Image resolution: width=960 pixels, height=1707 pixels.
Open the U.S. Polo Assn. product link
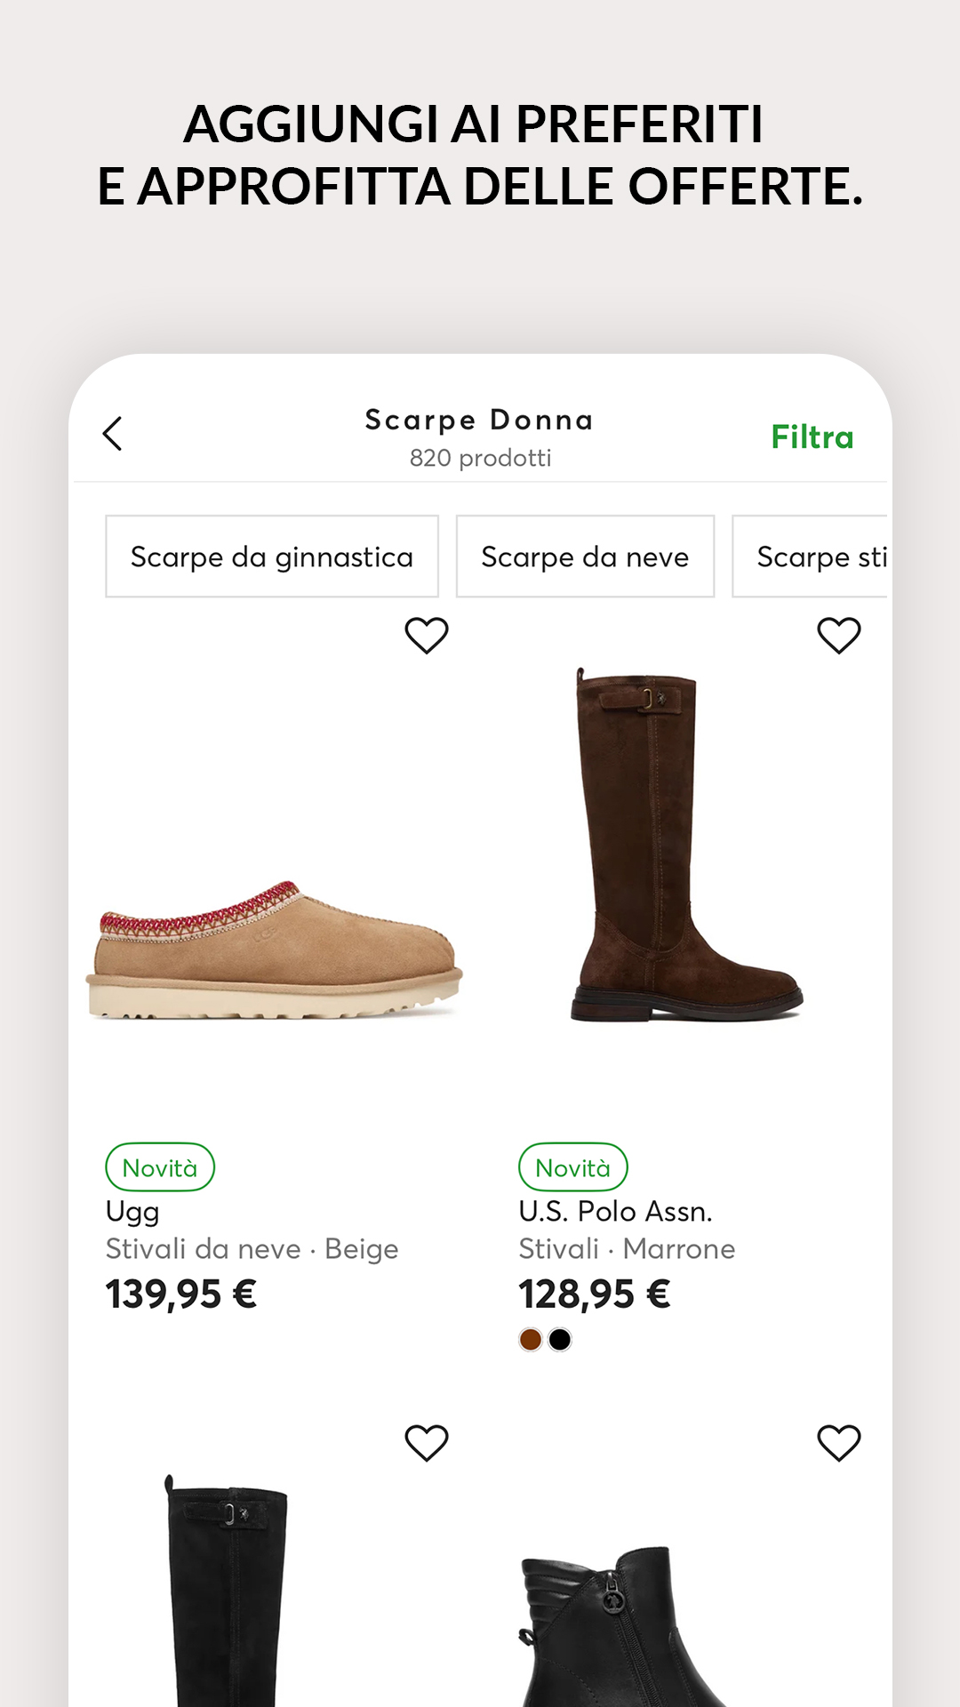pyautogui.click(x=615, y=1211)
